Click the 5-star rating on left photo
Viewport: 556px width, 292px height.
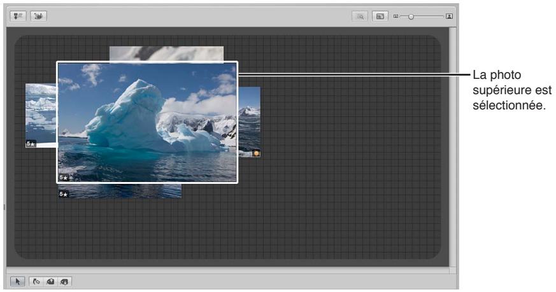click(x=31, y=144)
